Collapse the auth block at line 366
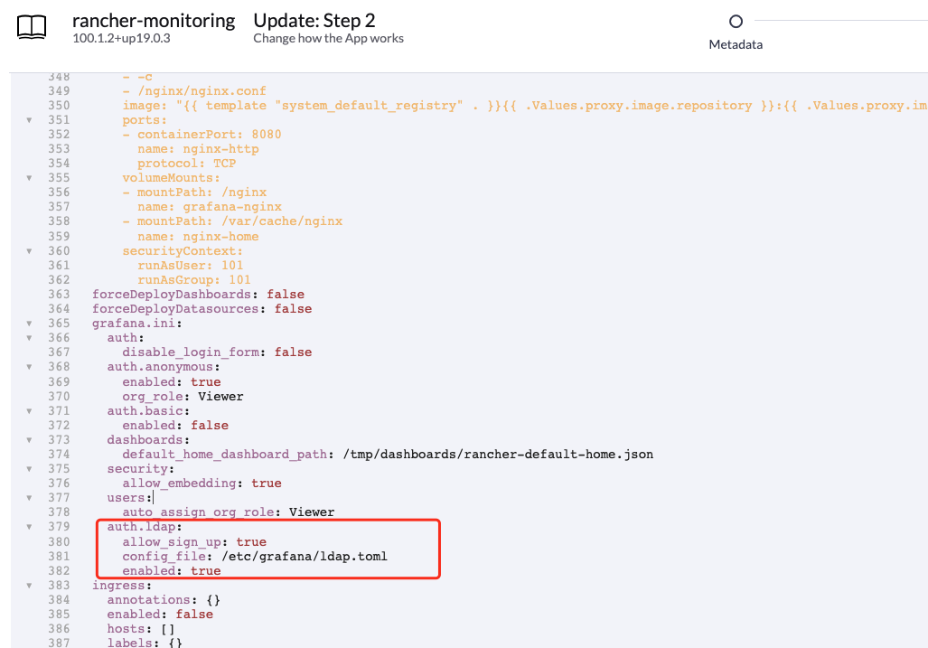 click(29, 338)
